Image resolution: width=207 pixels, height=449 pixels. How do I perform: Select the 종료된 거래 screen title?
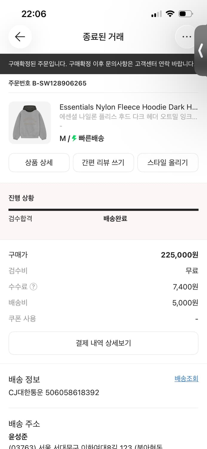(x=103, y=37)
